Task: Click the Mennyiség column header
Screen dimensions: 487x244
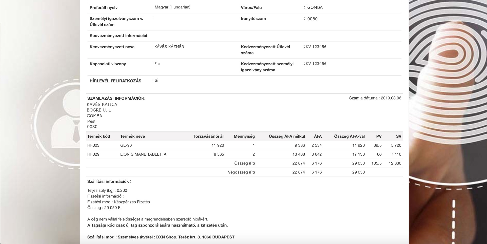Action: click(x=244, y=136)
